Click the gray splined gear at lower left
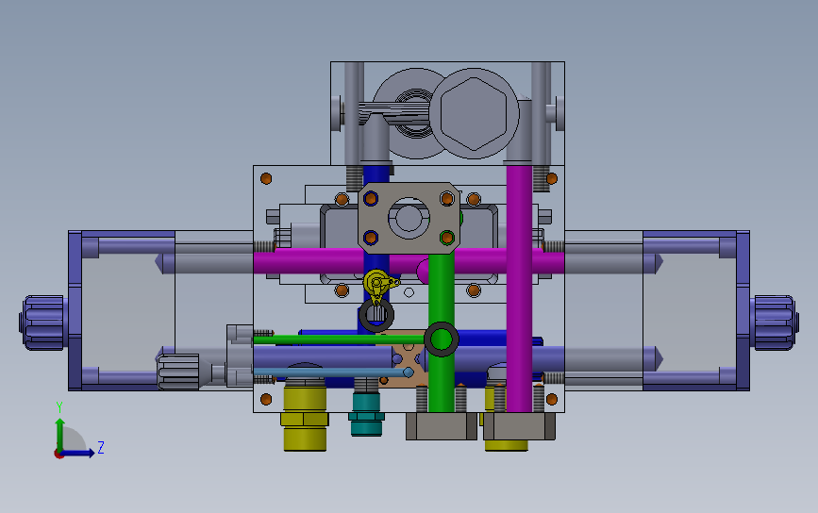The image size is (818, 513). point(178,372)
